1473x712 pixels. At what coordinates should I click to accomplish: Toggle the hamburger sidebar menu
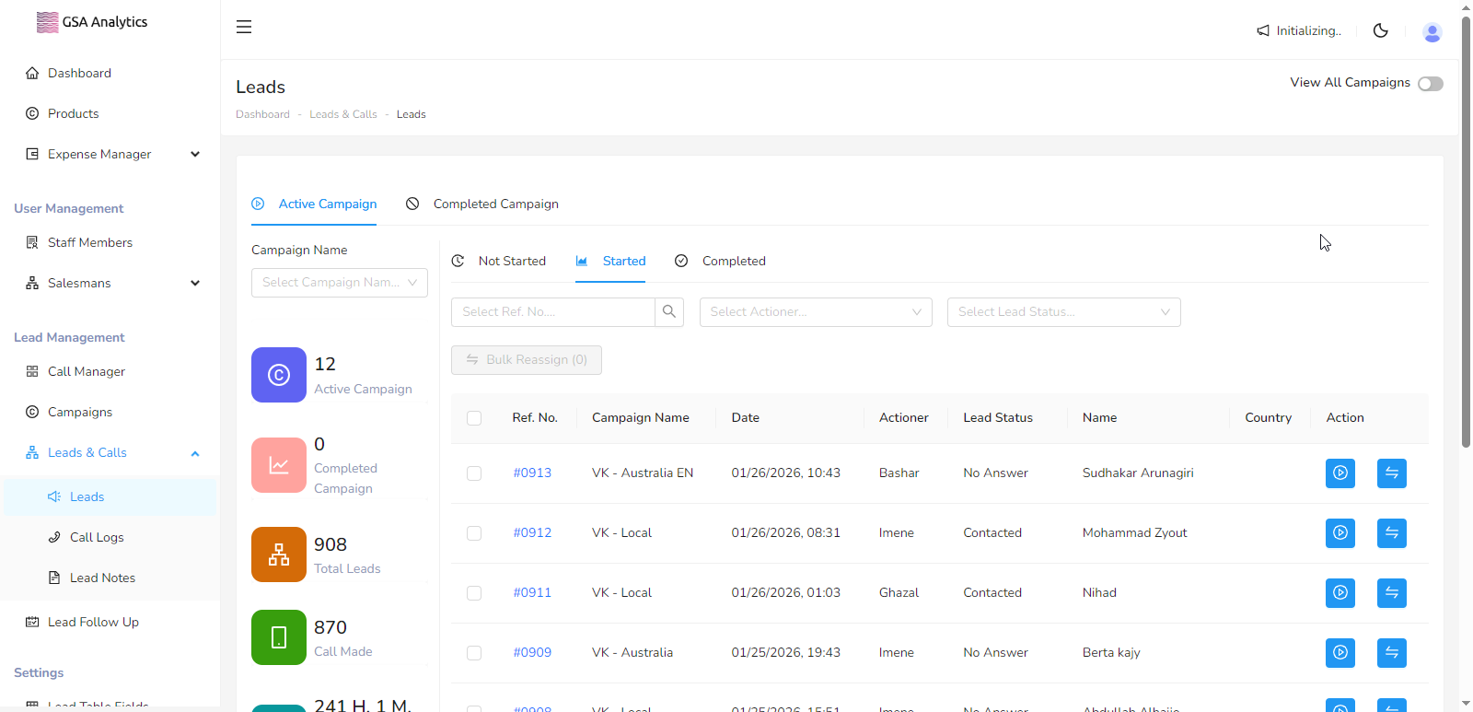point(244,27)
